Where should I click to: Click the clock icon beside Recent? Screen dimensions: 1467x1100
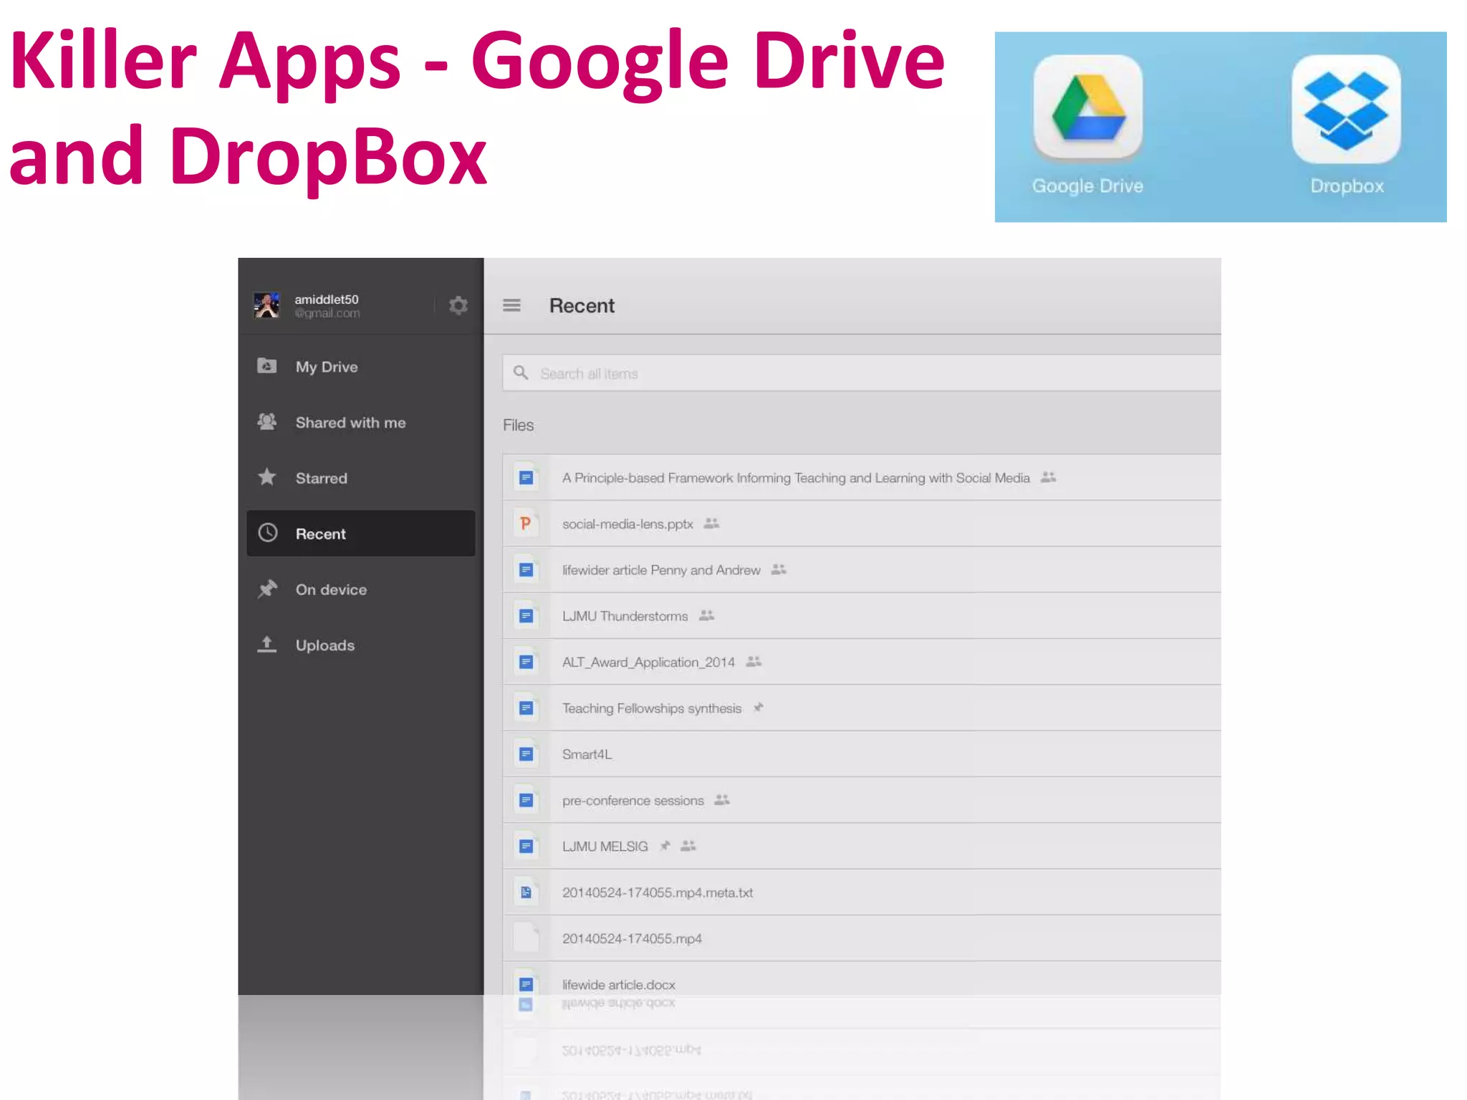[268, 533]
